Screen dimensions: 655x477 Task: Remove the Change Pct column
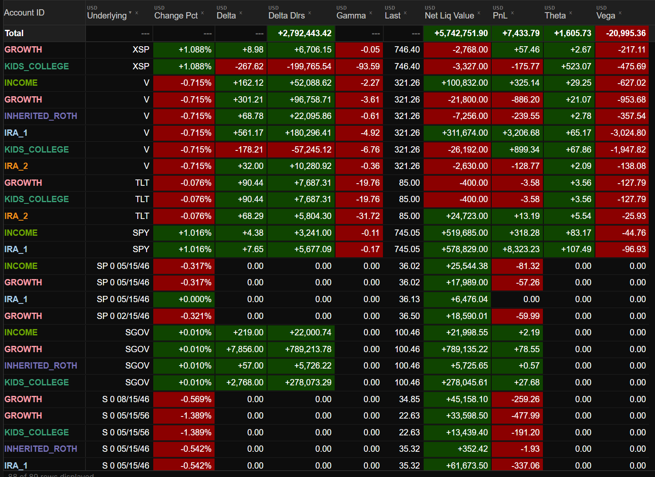(202, 13)
